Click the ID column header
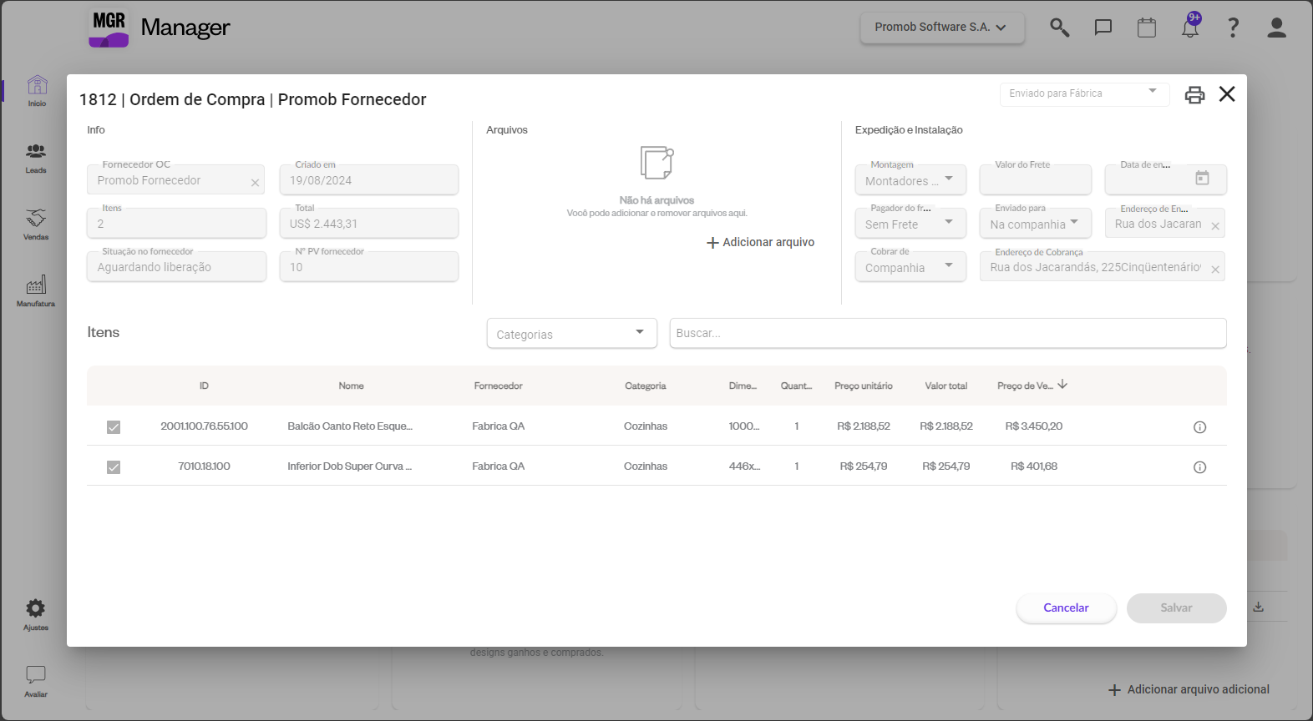Screen dimensions: 1313x721 tap(204, 386)
